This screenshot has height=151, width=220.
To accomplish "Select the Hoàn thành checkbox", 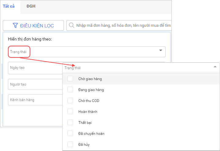I will pyautogui.click(x=70, y=111).
